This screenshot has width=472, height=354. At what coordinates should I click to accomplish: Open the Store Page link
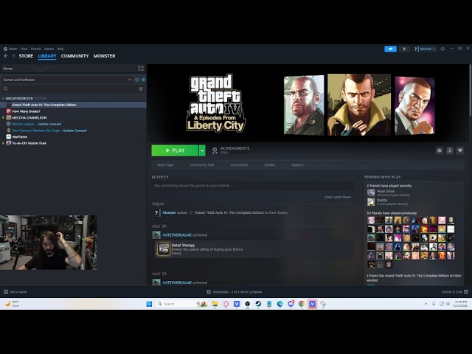pyautogui.click(x=165, y=165)
